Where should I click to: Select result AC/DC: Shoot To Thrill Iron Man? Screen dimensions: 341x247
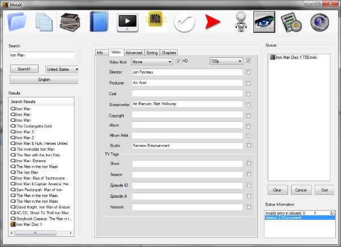tap(40, 213)
